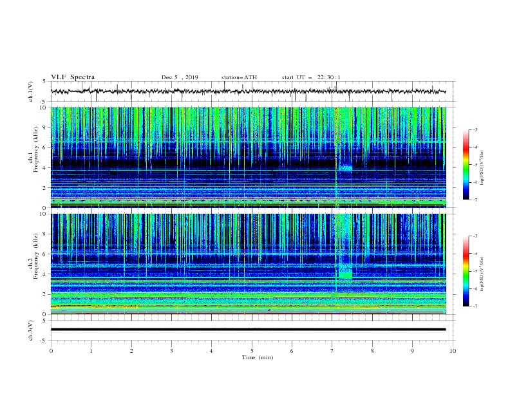Click the "-7" tick on lower color bar
This screenshot has width=510, height=394.
tap(475, 306)
